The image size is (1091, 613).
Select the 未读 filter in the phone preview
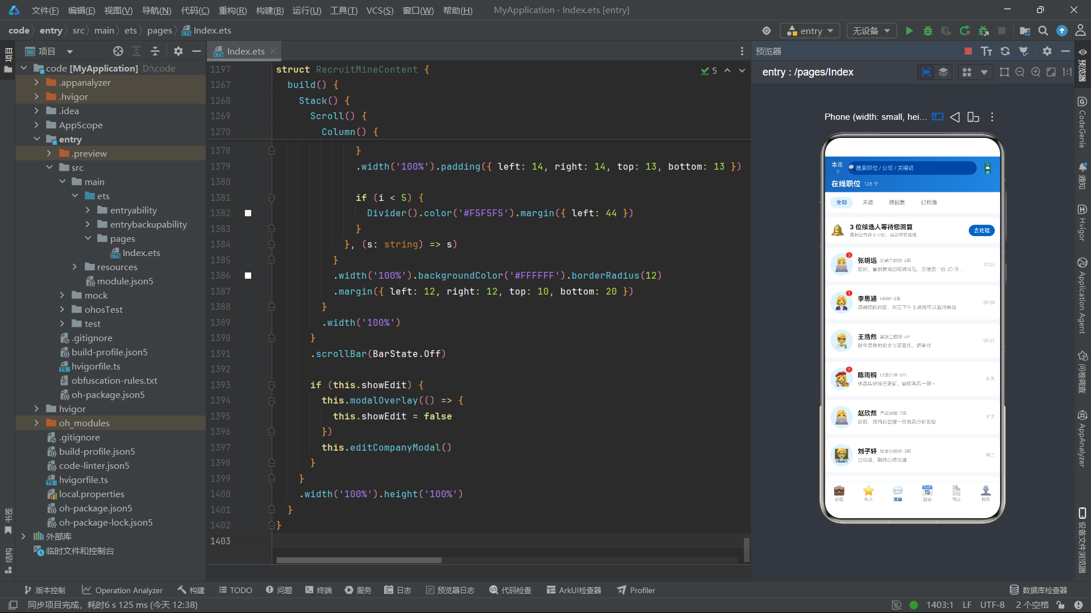pos(868,203)
